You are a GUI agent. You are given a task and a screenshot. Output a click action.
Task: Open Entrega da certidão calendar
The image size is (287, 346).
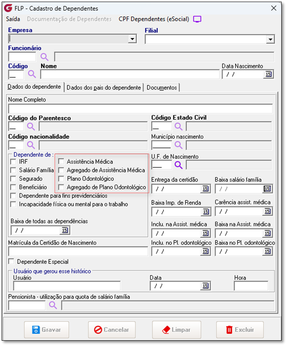coord(205,189)
